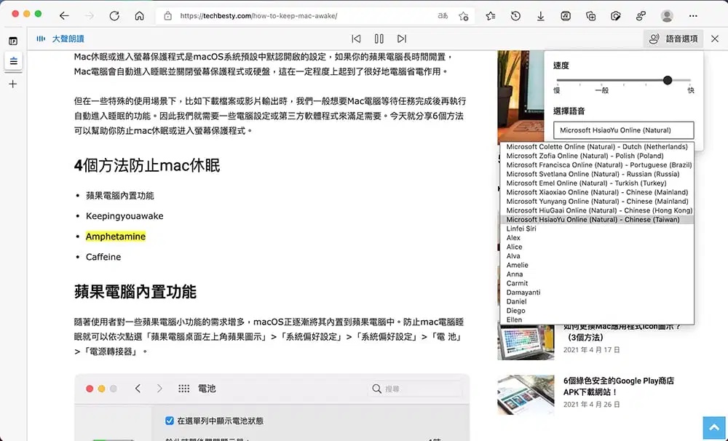
Task: Select the current vertical tab
Action: (x=13, y=61)
